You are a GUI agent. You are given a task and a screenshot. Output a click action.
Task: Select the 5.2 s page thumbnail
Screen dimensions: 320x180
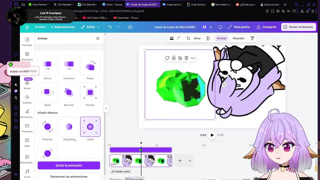click(141, 160)
